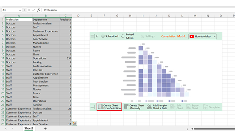Confirm entry with the checkmark icon
The image size is (235, 137).
tap(34, 10)
